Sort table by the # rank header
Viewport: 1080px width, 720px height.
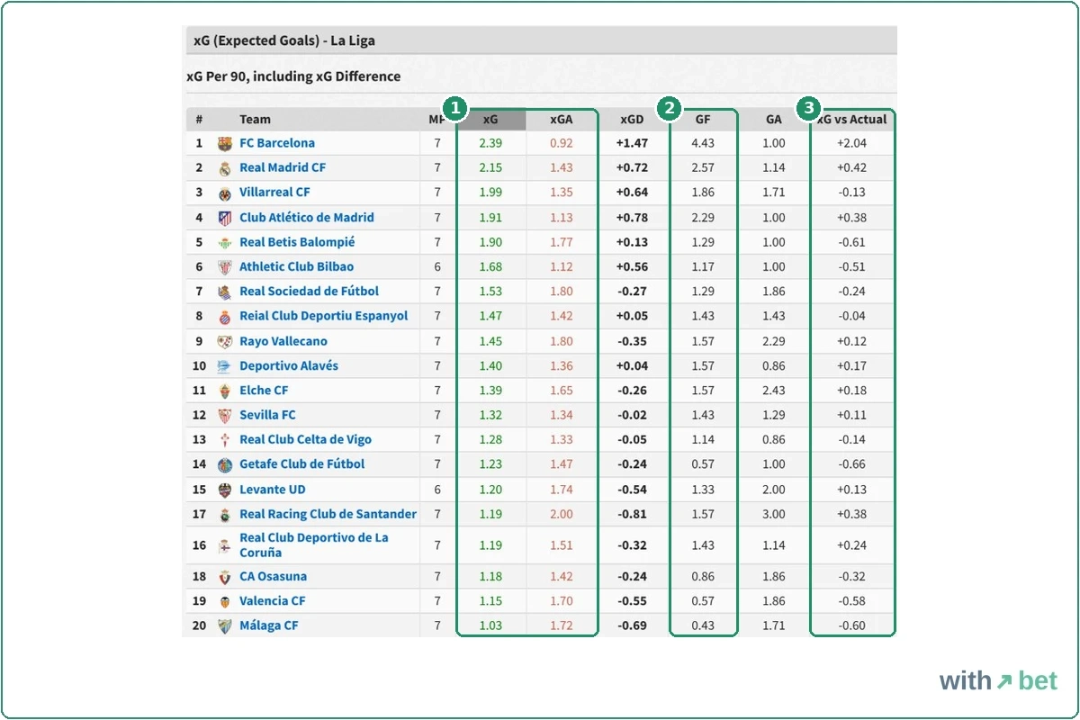point(199,120)
